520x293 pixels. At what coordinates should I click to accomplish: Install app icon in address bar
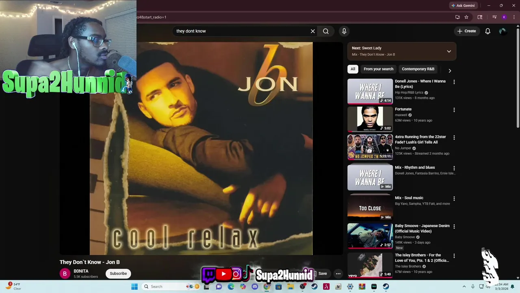pos(457,17)
